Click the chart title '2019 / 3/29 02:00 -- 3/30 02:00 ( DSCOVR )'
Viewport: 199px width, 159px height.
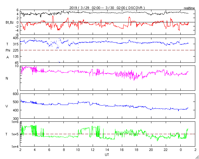(107, 8)
